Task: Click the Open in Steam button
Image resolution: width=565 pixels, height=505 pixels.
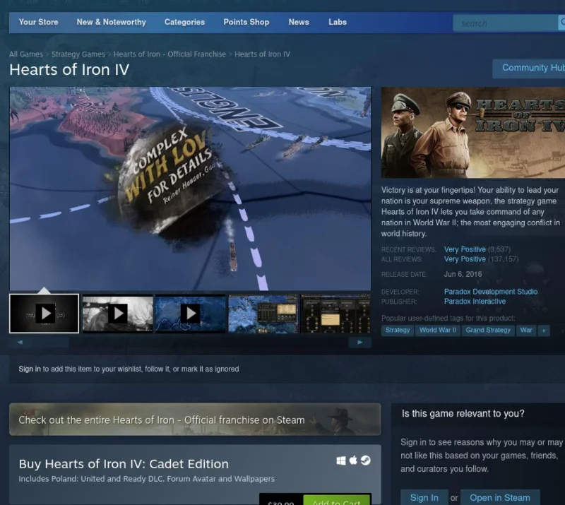Action: coord(500,497)
